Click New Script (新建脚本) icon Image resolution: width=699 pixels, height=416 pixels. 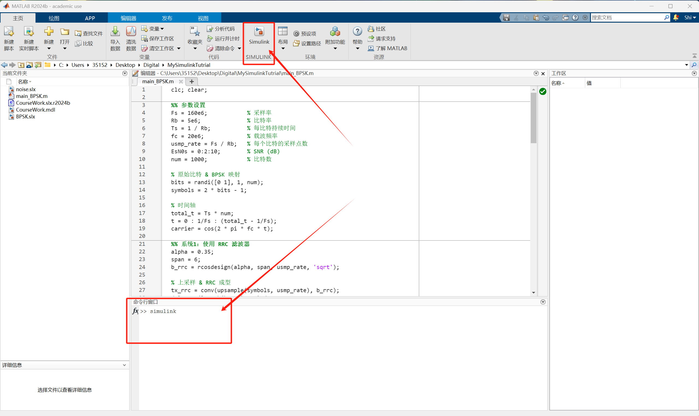pyautogui.click(x=9, y=32)
